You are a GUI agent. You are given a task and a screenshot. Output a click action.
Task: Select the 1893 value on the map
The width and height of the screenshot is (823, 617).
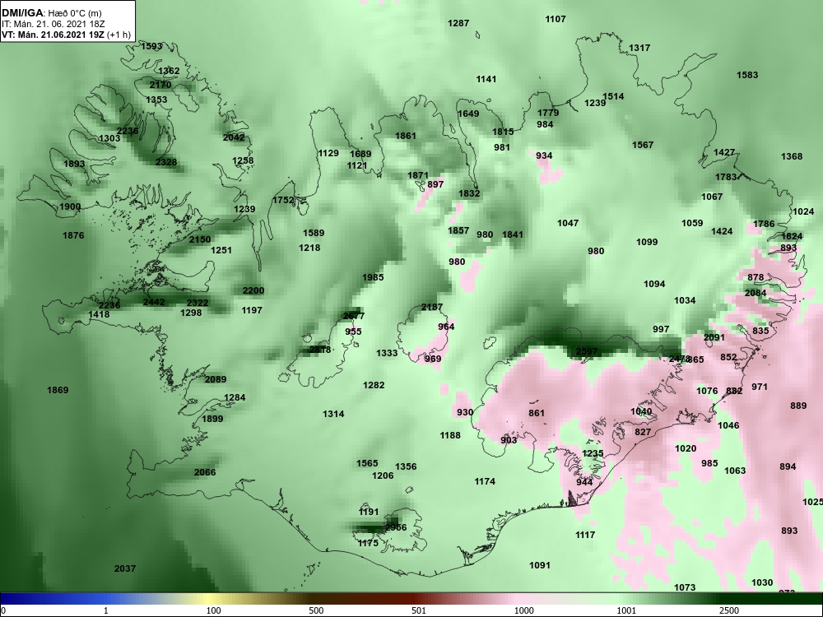[74, 164]
